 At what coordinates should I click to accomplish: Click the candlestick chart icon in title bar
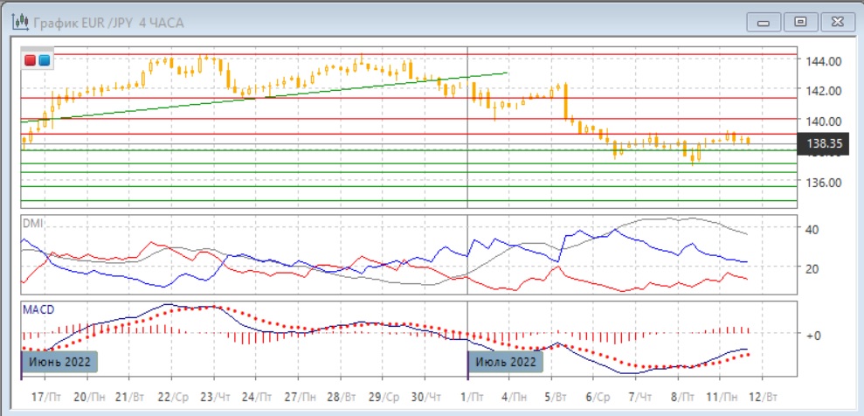click(17, 22)
